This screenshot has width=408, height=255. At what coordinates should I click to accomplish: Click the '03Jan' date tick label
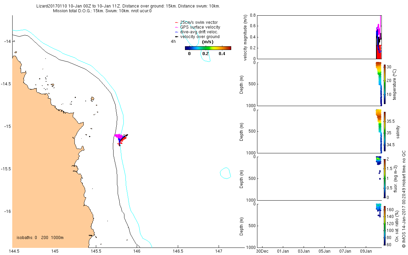click(x=304, y=252)
